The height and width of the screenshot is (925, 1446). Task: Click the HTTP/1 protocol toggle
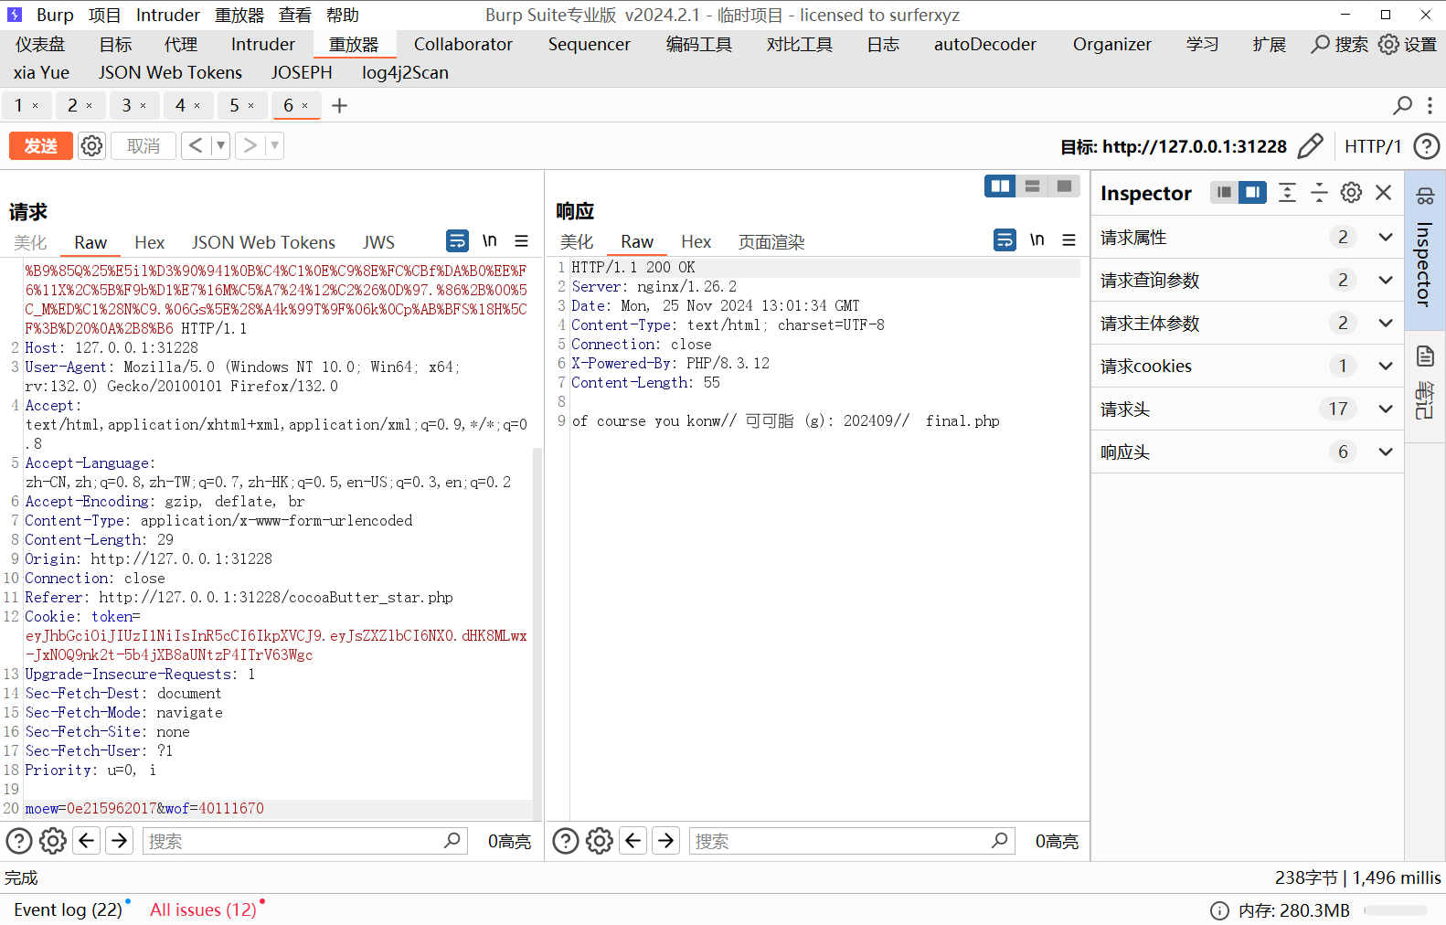pos(1372,146)
